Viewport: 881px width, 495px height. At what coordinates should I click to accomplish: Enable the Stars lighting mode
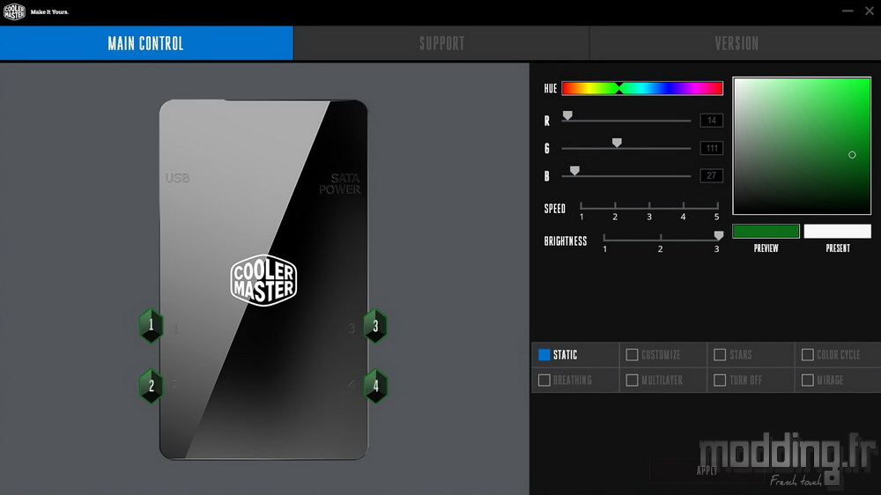click(x=719, y=355)
